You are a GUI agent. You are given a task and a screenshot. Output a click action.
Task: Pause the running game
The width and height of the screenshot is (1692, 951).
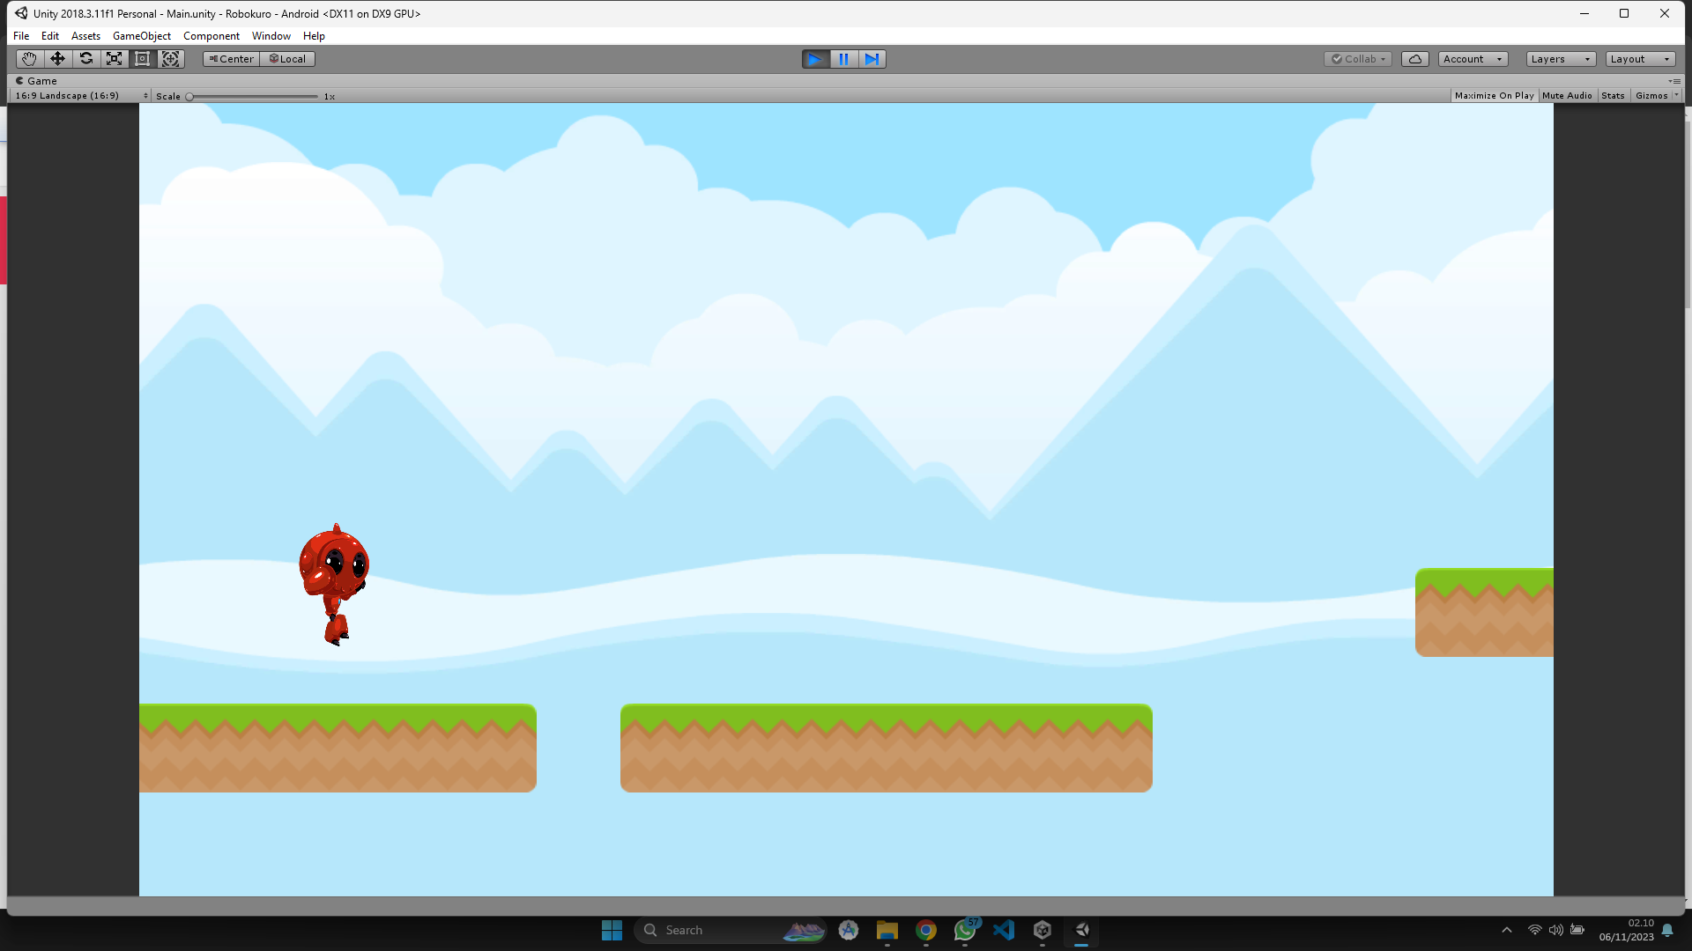coord(843,59)
